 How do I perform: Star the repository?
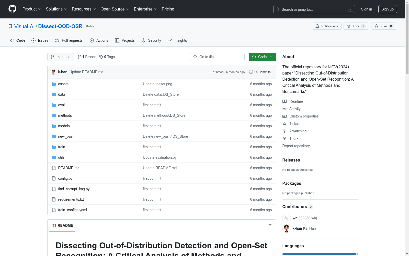384,26
